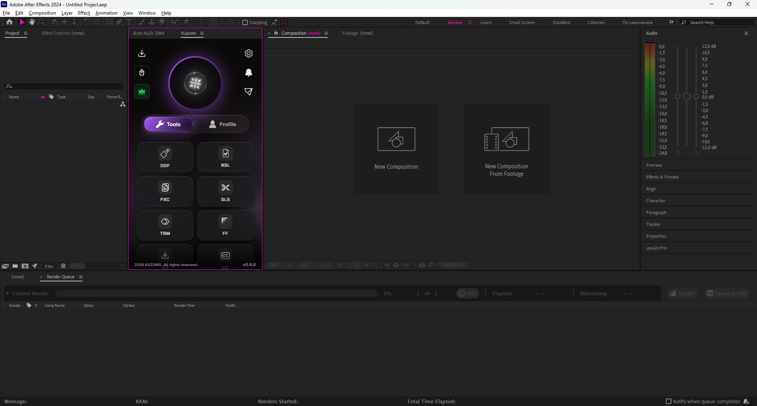Open the FF tool in Kuzuno

pos(225,225)
